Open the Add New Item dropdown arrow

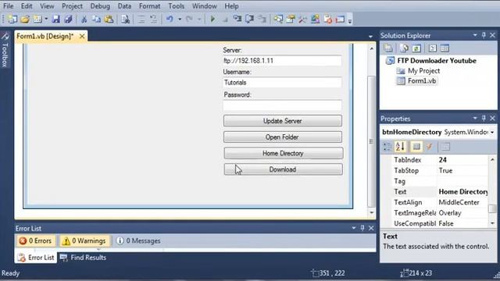point(46,19)
